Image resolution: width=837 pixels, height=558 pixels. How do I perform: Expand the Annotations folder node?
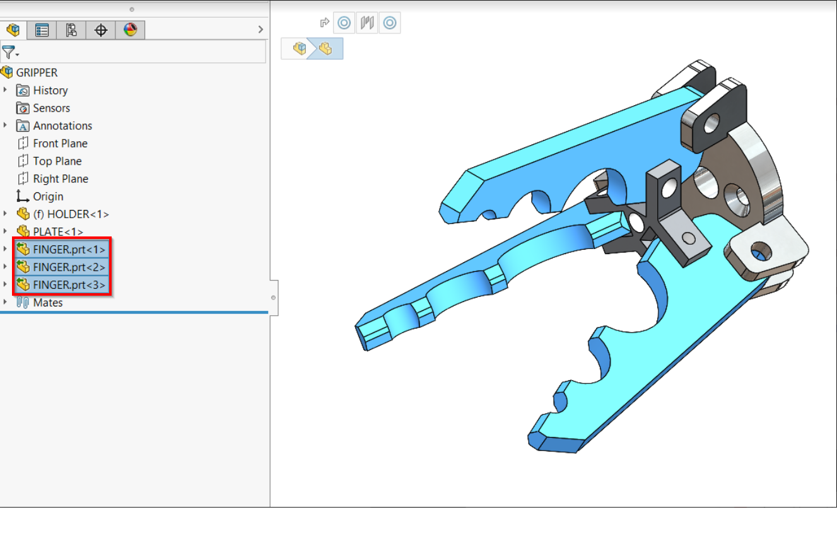click(x=6, y=125)
